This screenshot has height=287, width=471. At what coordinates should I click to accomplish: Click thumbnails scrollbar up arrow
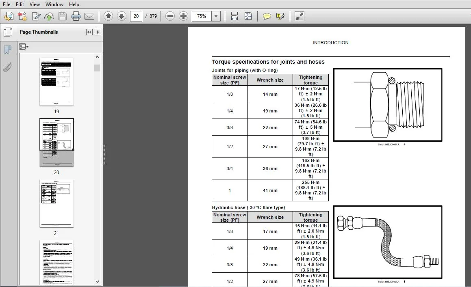97,57
